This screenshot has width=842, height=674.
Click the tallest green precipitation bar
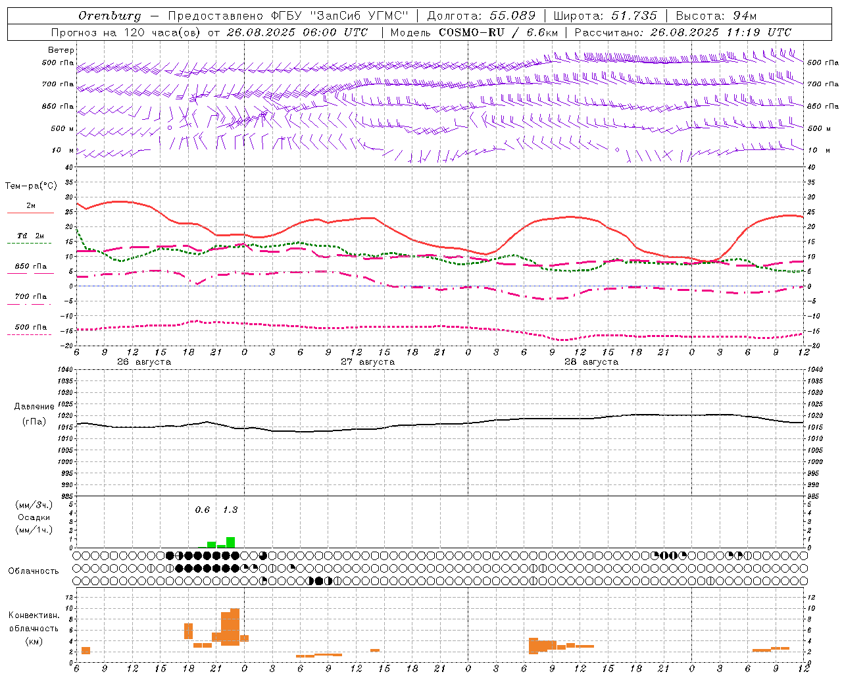(x=230, y=542)
